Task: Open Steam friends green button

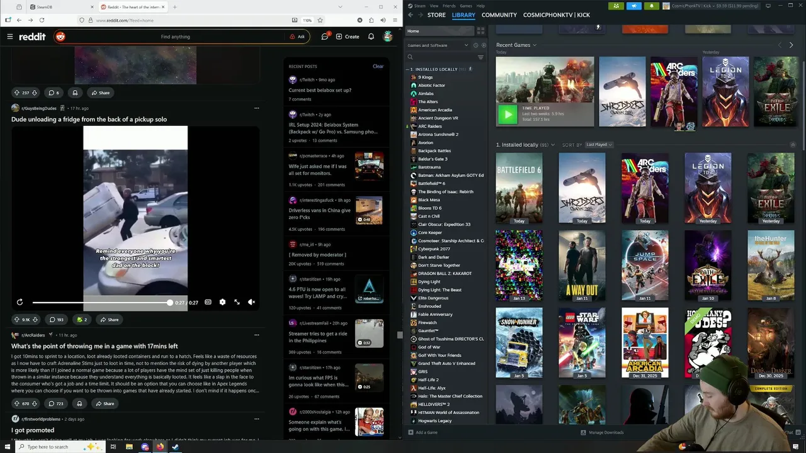Action: (616, 6)
